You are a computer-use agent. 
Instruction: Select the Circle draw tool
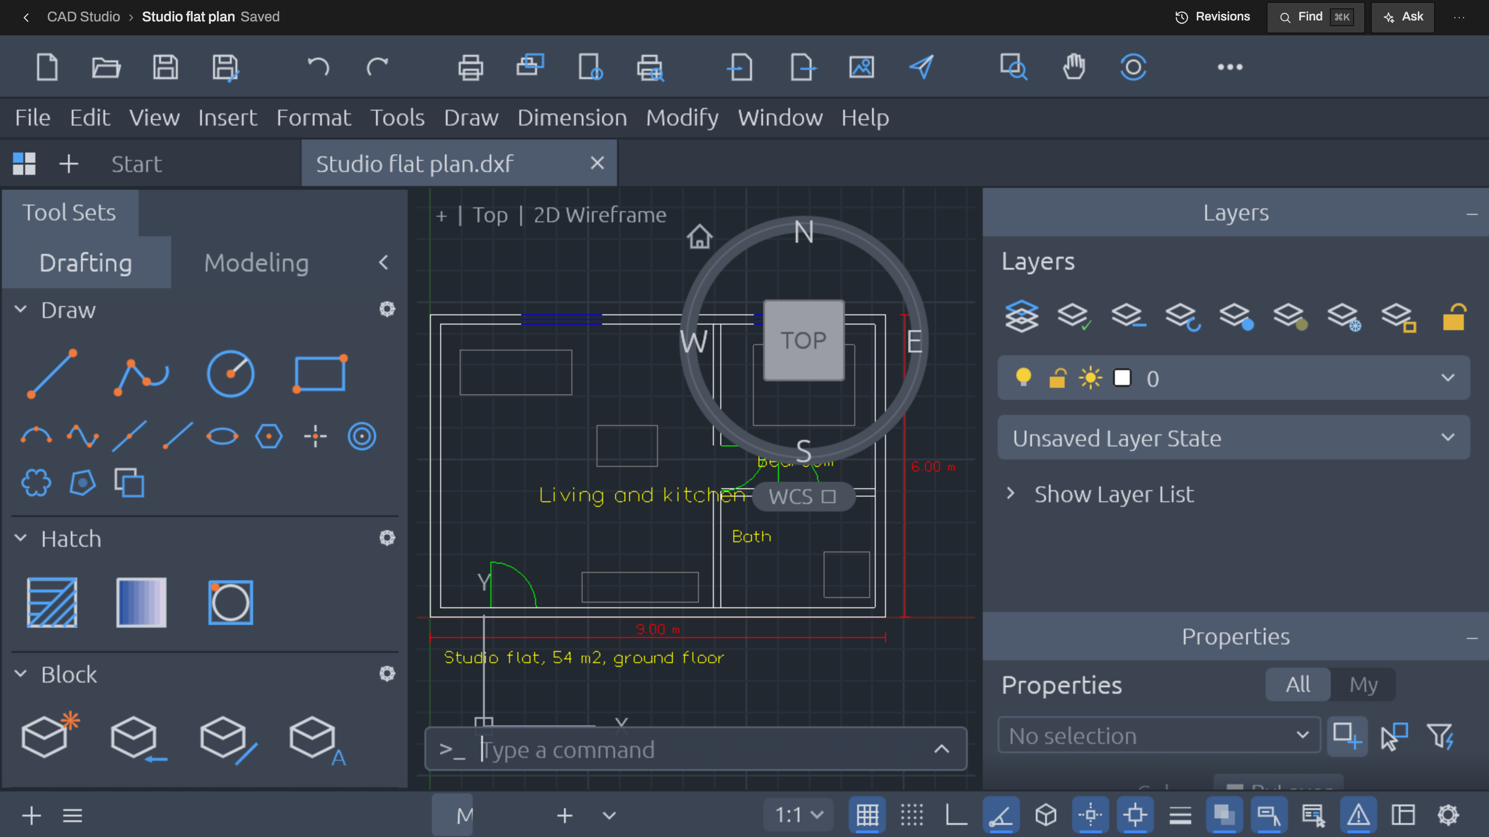(231, 374)
